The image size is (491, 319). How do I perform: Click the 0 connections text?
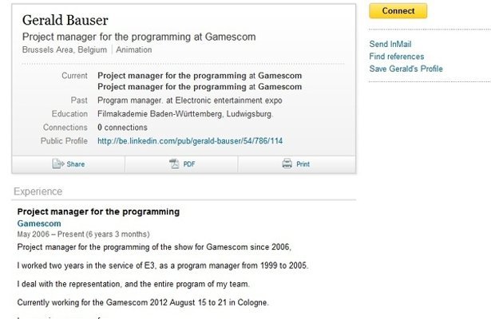(x=122, y=128)
